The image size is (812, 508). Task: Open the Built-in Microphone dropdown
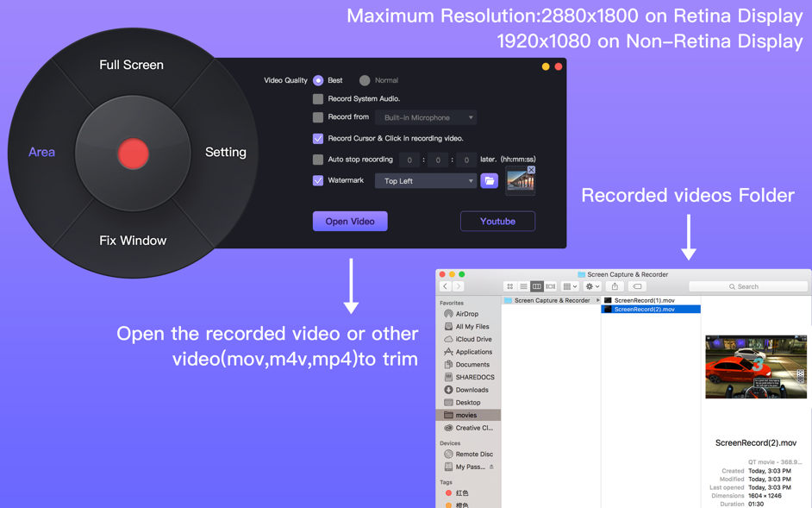click(426, 117)
